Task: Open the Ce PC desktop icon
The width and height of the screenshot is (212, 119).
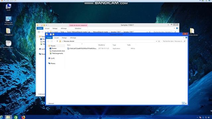Action: point(8,7)
